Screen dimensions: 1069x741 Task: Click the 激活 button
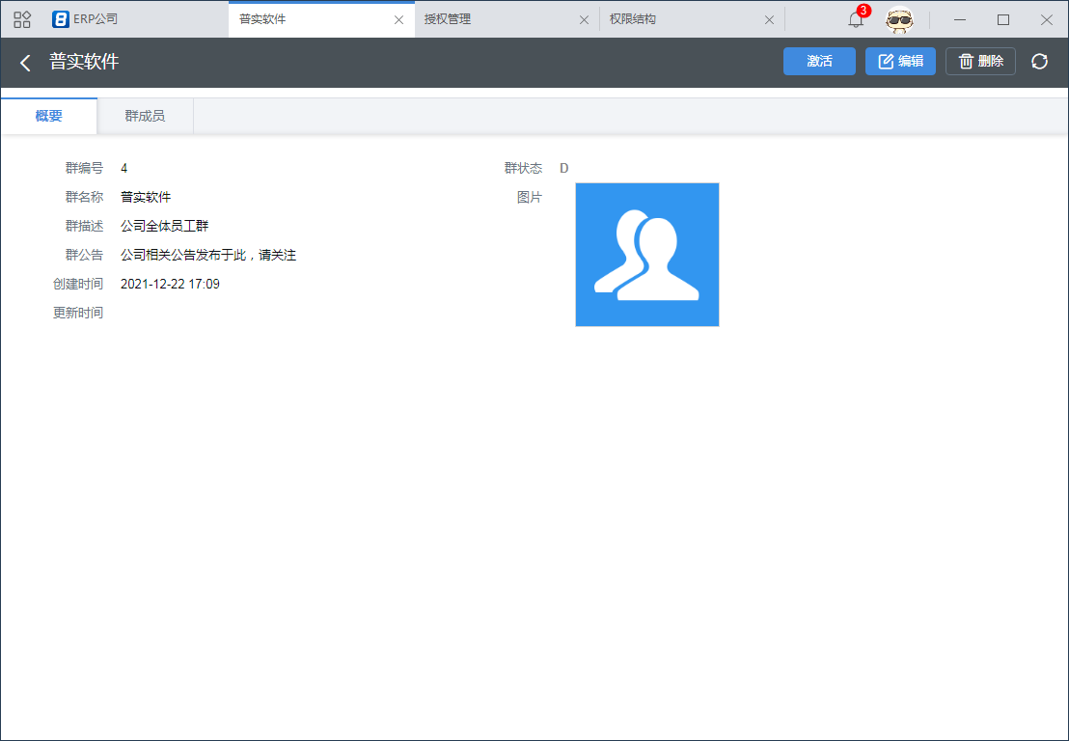(819, 62)
